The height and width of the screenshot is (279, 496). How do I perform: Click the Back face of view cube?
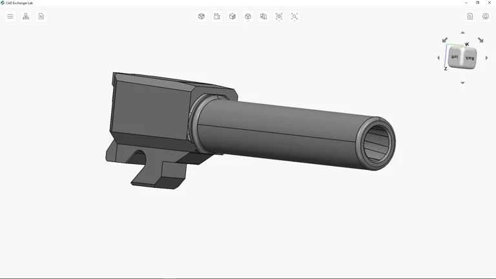[470, 59]
